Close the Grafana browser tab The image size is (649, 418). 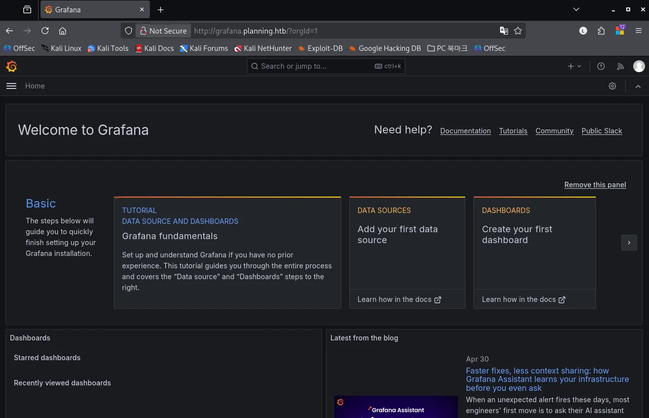click(x=142, y=9)
